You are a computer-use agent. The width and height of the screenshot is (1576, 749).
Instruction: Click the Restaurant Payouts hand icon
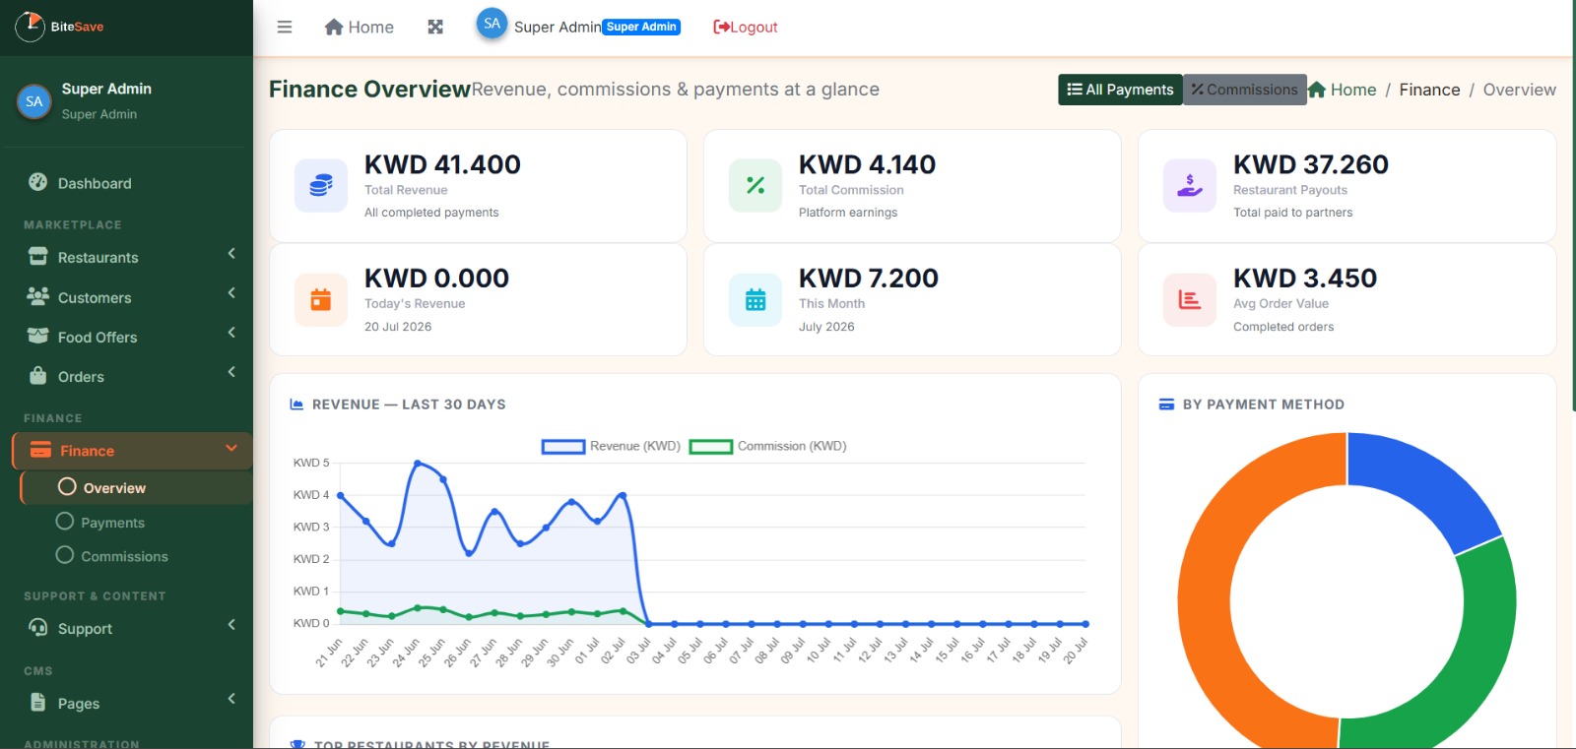click(1190, 185)
